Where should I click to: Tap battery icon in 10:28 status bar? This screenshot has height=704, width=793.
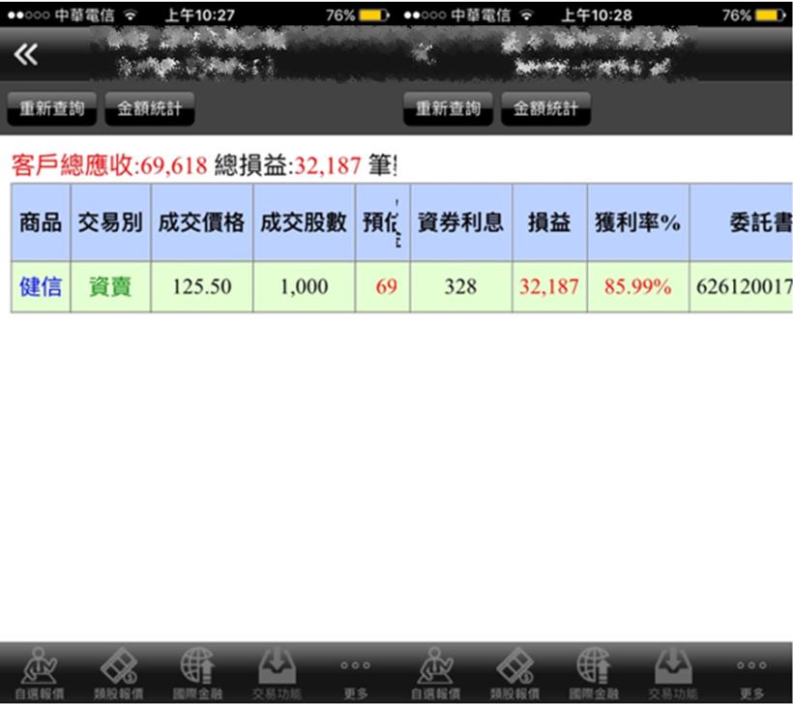[770, 15]
